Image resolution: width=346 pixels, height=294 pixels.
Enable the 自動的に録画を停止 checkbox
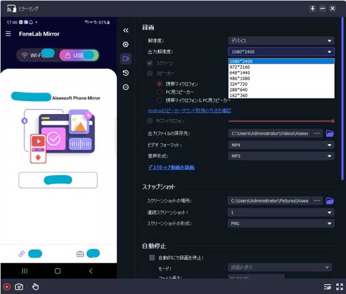pos(152,258)
